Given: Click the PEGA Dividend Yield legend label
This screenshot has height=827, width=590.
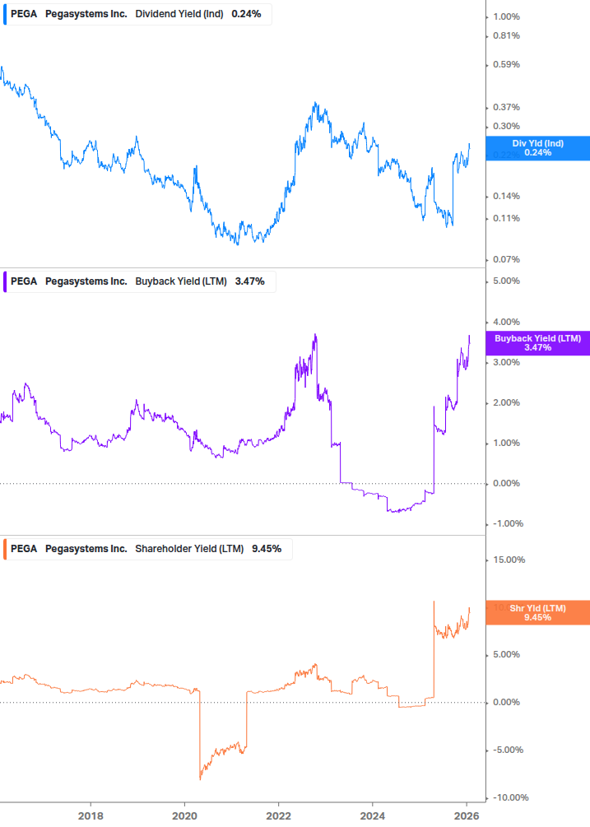Looking at the screenshot, I should click(136, 14).
